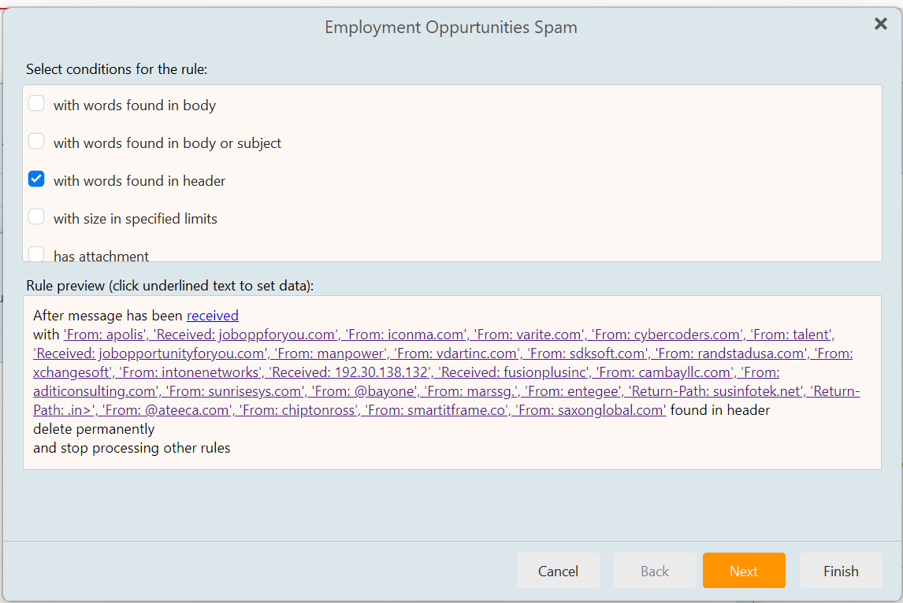
Task: Click the 'Employment Oppurtunities Spam' title
Action: pyautogui.click(x=451, y=27)
